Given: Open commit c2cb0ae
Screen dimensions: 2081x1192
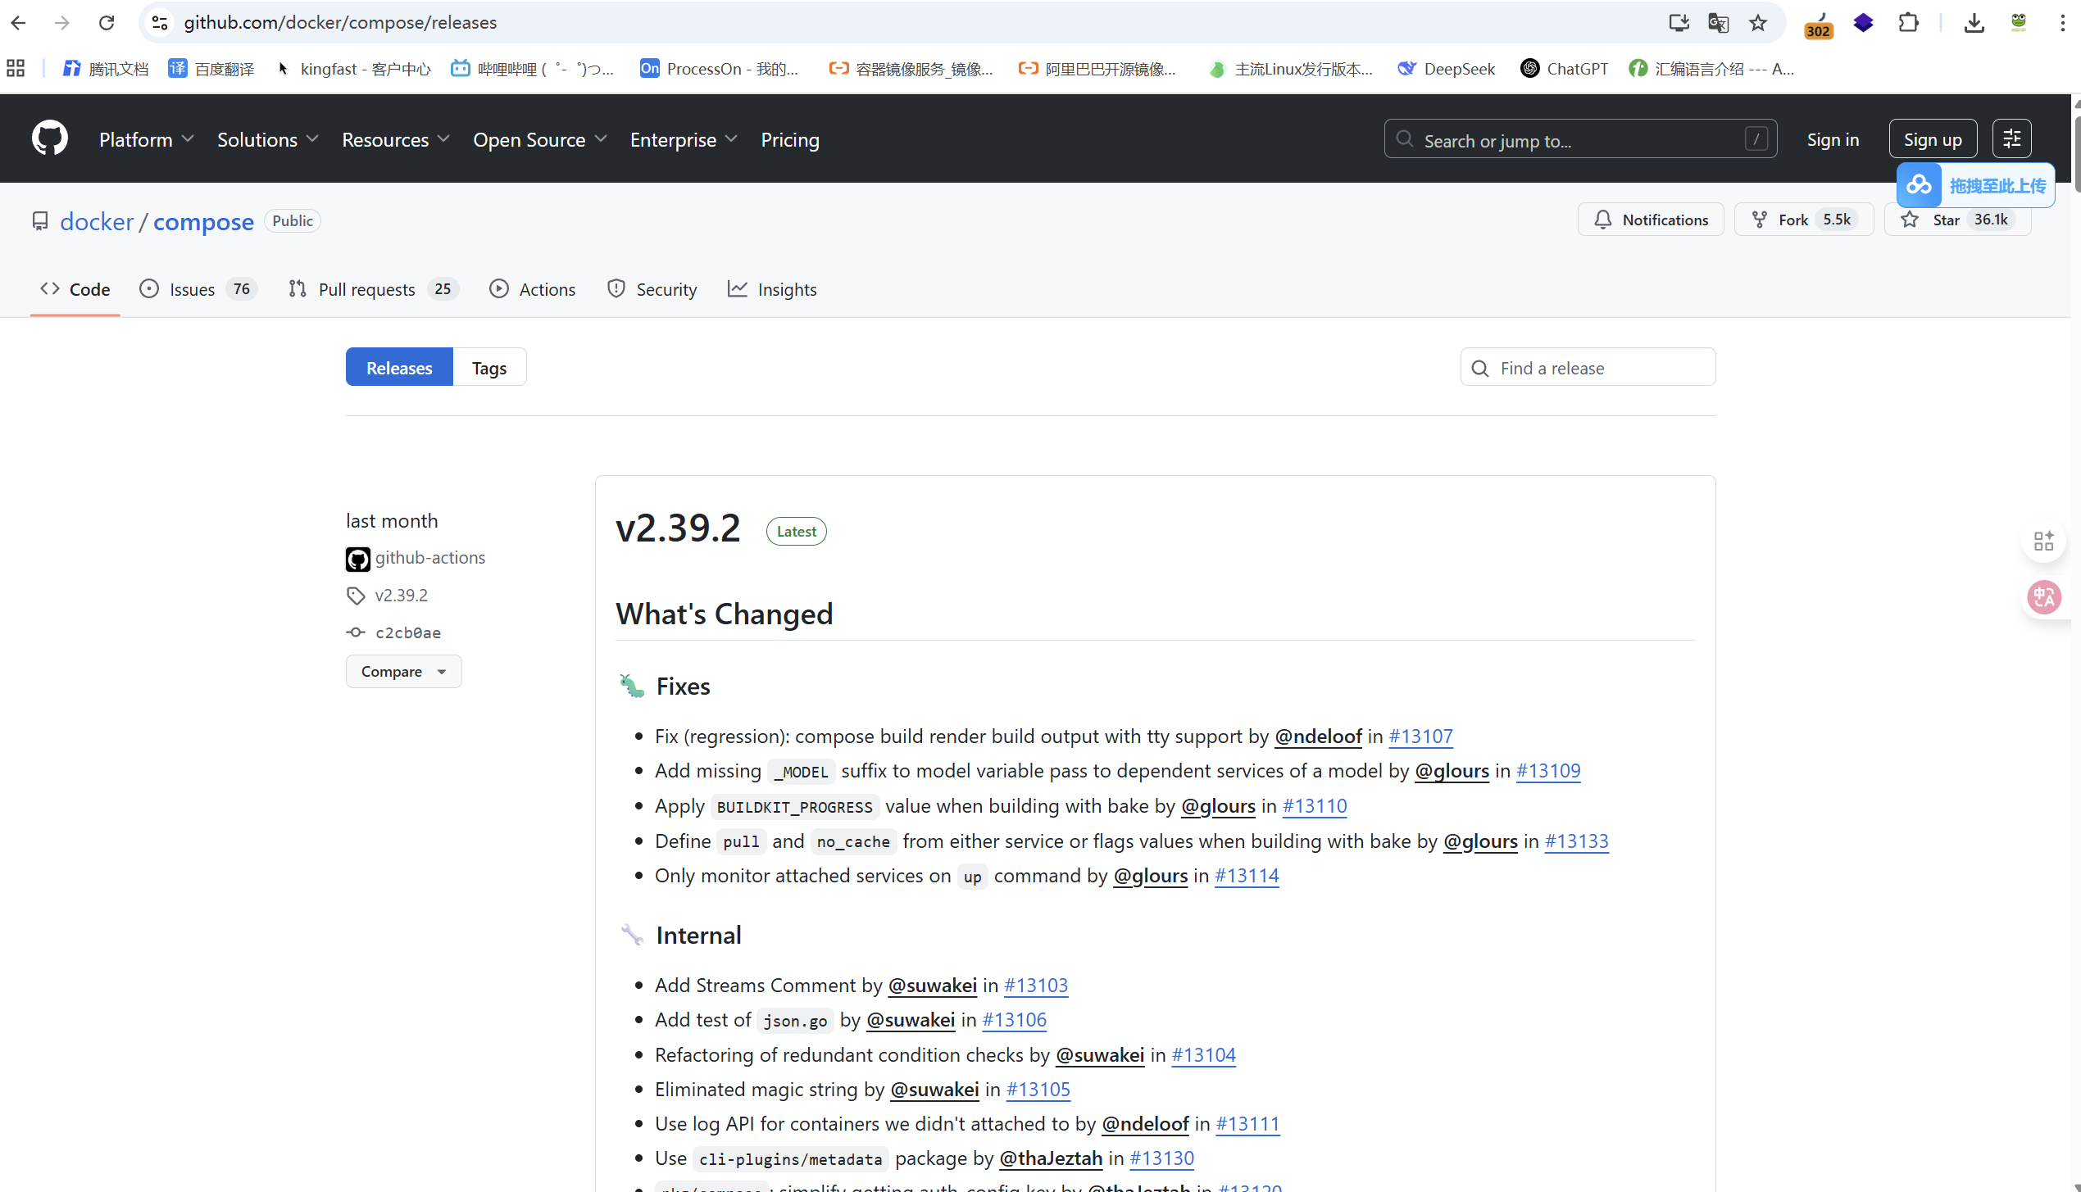Looking at the screenshot, I should (x=408, y=632).
